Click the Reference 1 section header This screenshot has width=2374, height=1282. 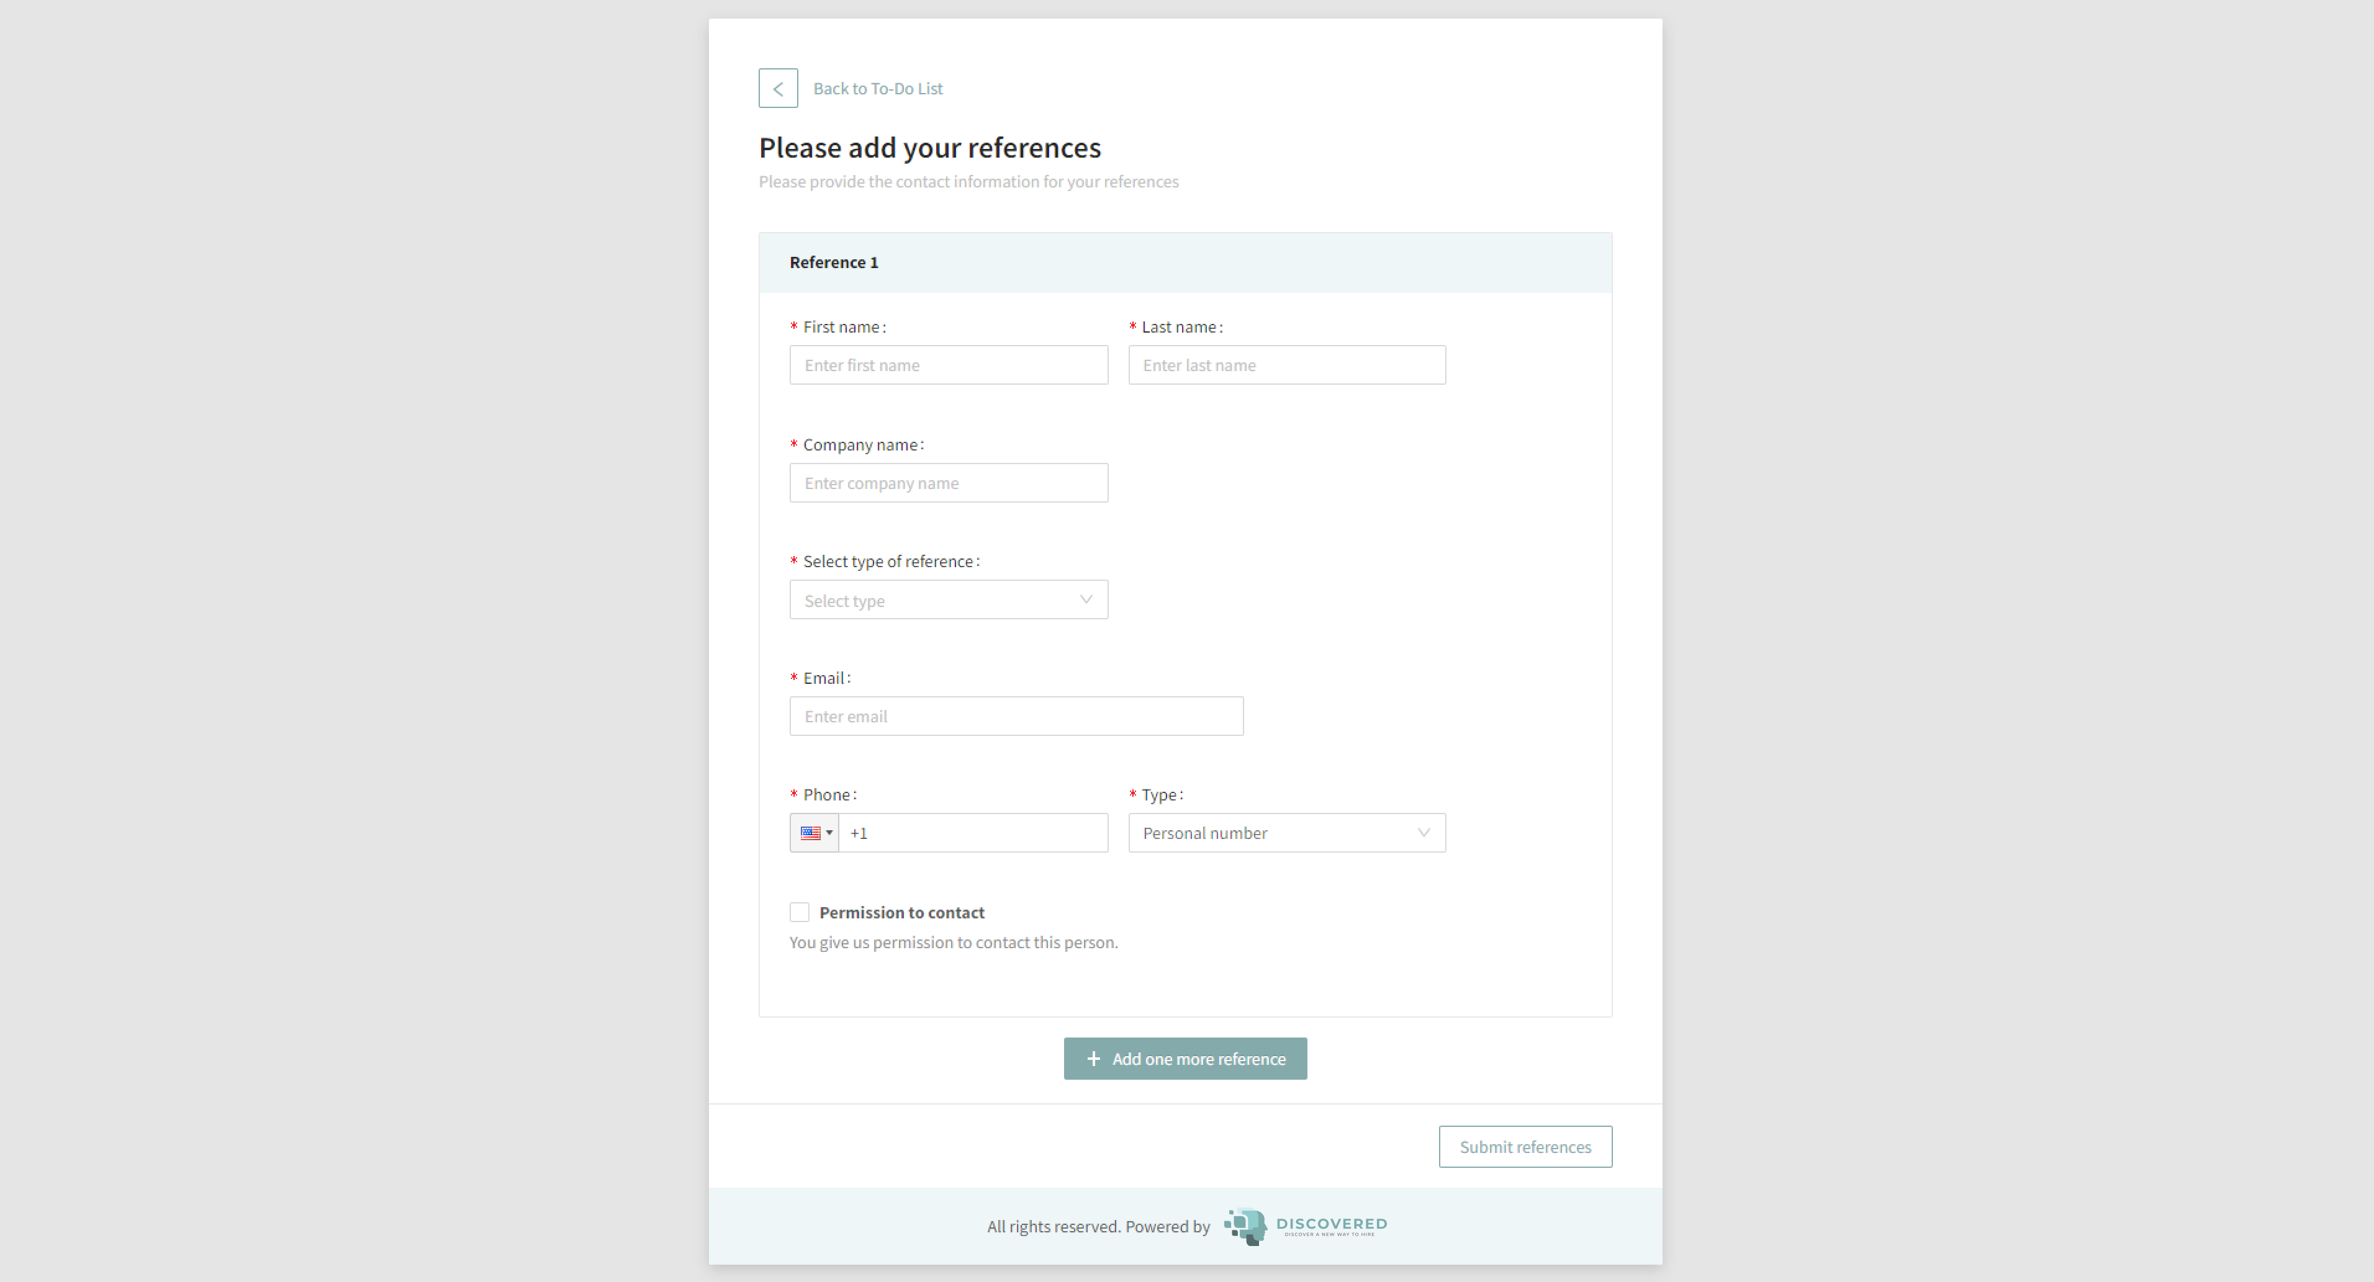(833, 262)
